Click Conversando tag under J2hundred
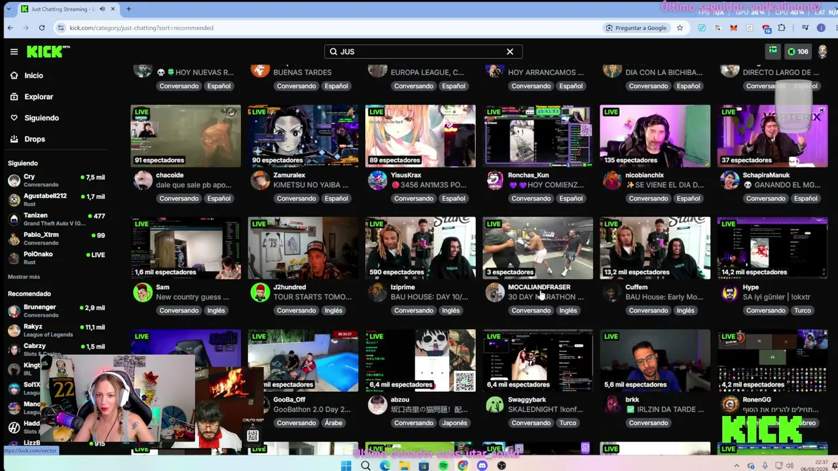 pyautogui.click(x=296, y=311)
